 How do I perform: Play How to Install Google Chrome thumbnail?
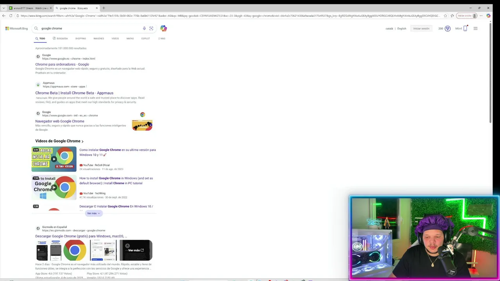point(54,187)
